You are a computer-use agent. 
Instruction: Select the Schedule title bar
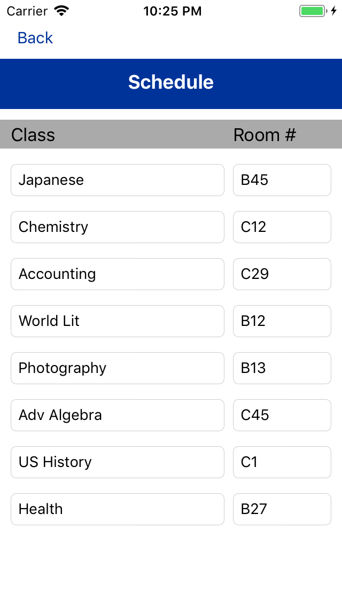pos(171,83)
